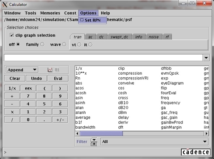The image size is (214, 159).
Task: Click the function list scroll right arrow
Action: [206, 134]
